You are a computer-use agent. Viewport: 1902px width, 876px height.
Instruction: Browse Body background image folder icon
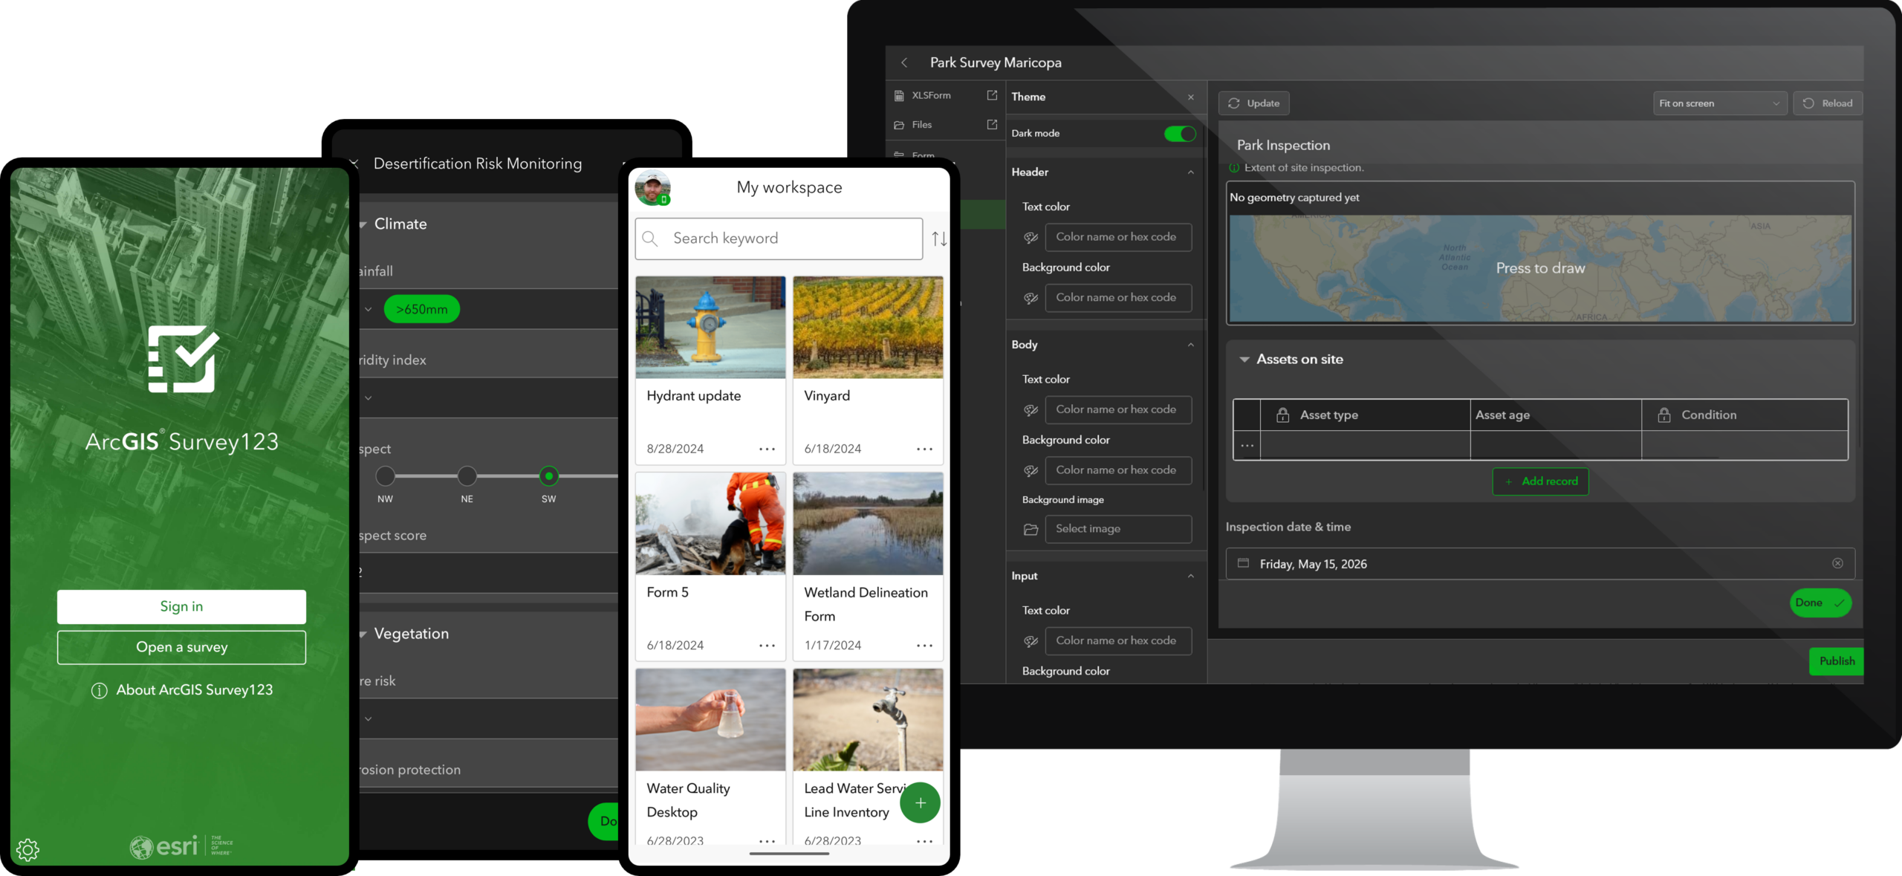click(1030, 530)
